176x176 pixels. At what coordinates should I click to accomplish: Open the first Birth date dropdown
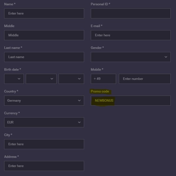(14, 79)
